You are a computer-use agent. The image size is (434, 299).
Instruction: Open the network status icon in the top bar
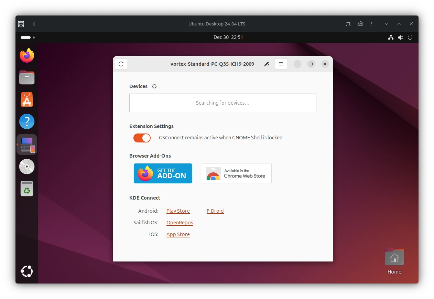(x=391, y=37)
